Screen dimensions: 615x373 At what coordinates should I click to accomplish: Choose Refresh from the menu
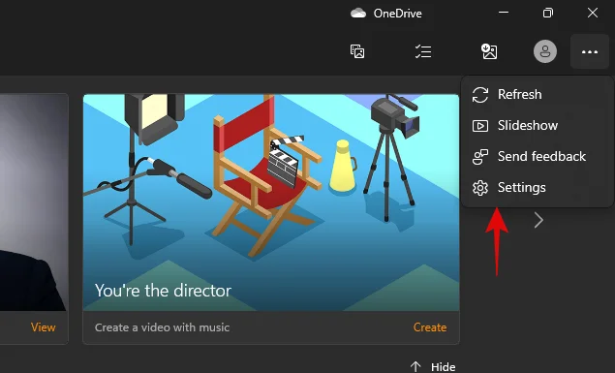tap(538, 95)
